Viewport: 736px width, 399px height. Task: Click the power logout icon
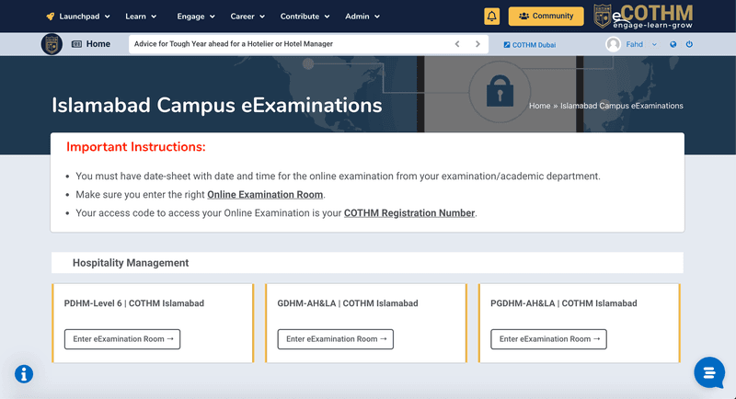(x=689, y=44)
